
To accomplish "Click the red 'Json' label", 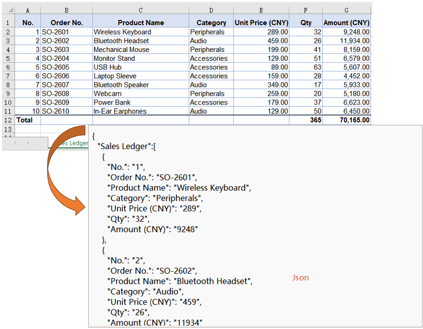I will click(x=300, y=277).
